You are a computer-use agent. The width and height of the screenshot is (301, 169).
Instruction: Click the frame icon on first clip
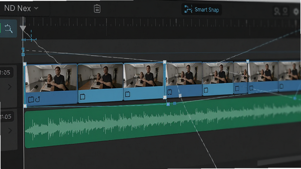click(31, 100)
